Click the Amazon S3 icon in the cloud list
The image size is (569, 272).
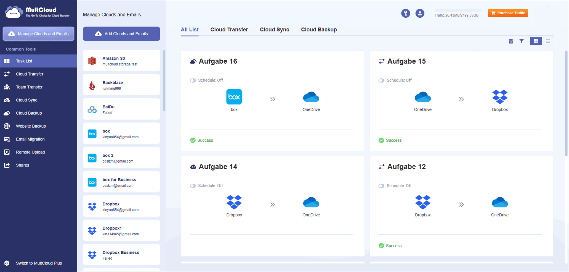coord(92,61)
